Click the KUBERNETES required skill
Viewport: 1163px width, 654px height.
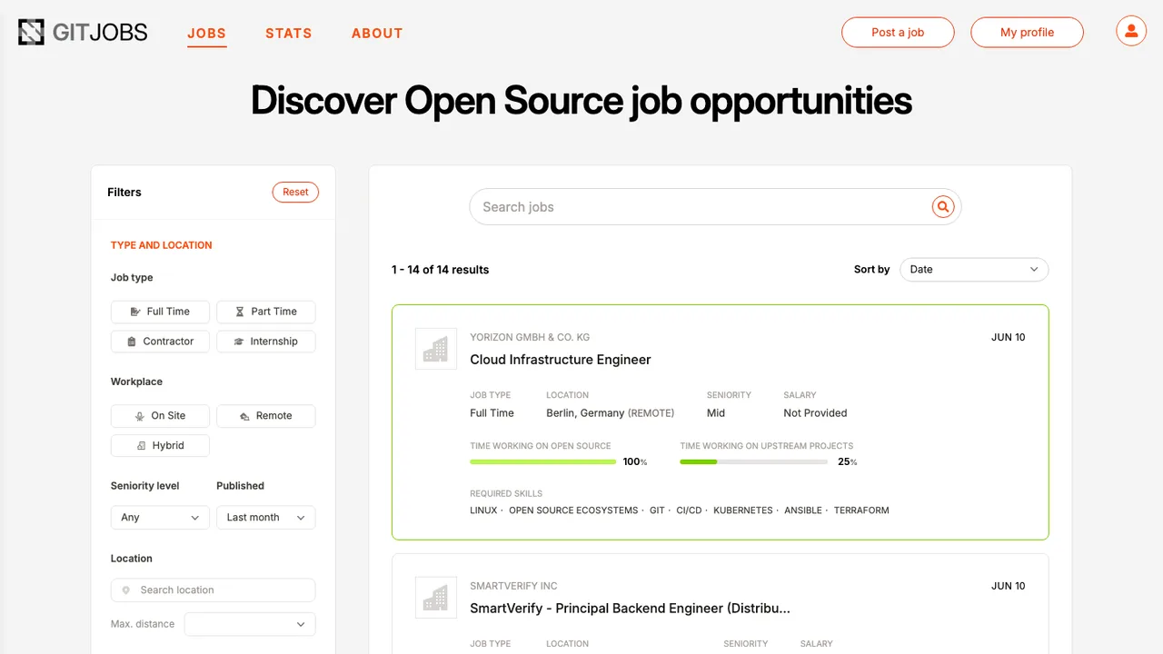pyautogui.click(x=743, y=510)
